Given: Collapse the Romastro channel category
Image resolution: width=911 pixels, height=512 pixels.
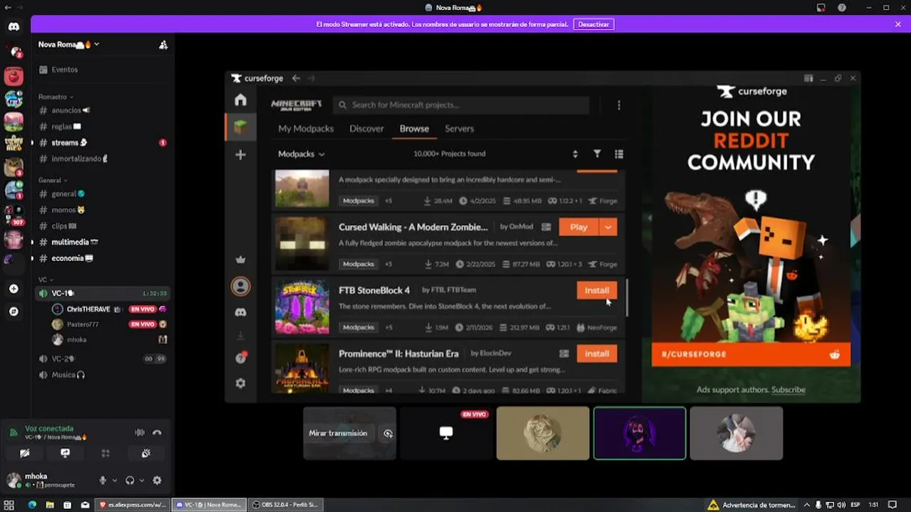Looking at the screenshot, I should pos(56,97).
